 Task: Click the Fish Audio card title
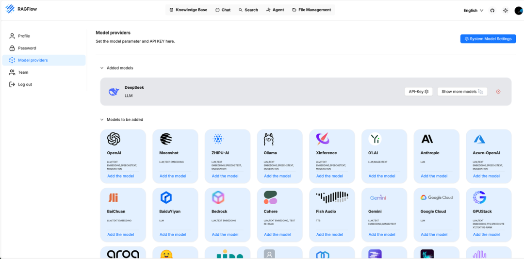pos(326,211)
